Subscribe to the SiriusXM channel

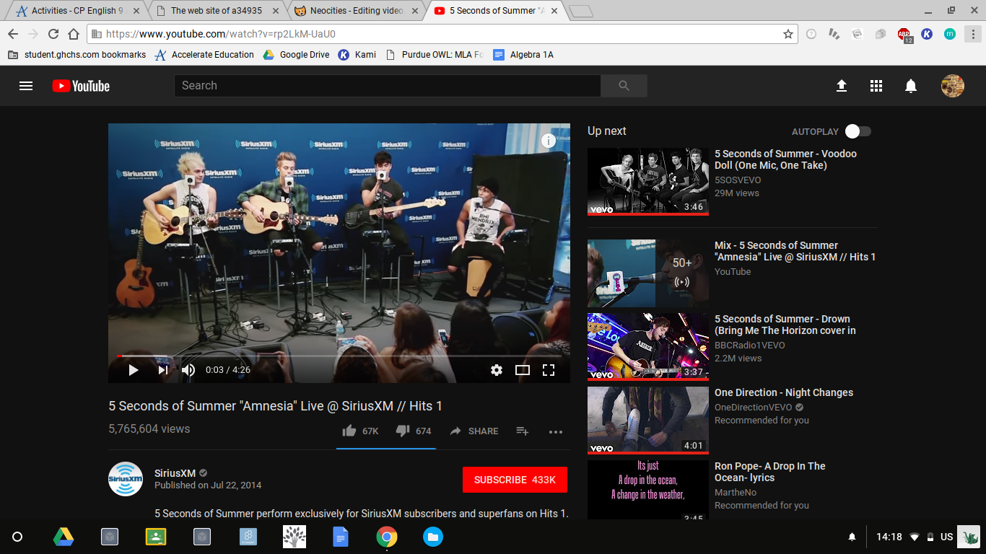(x=515, y=480)
